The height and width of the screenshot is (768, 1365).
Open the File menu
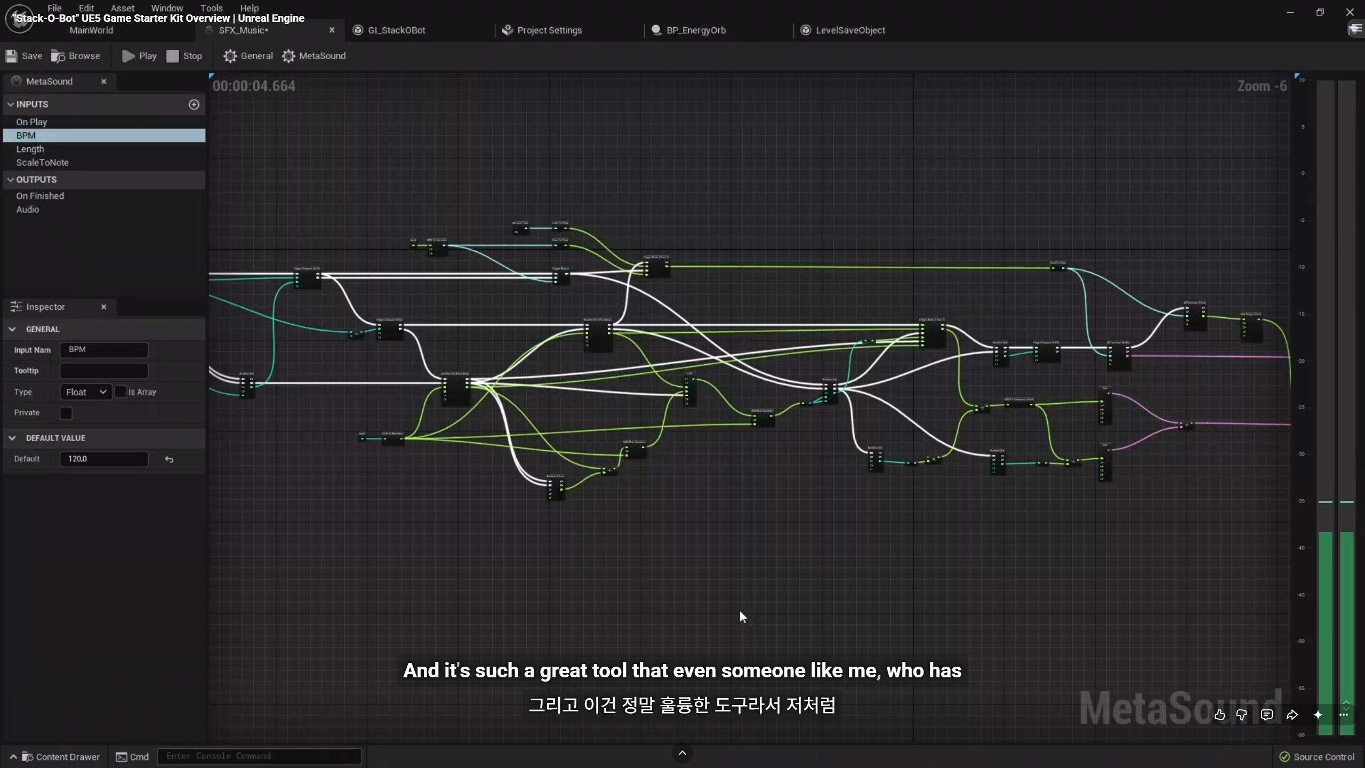coord(54,8)
